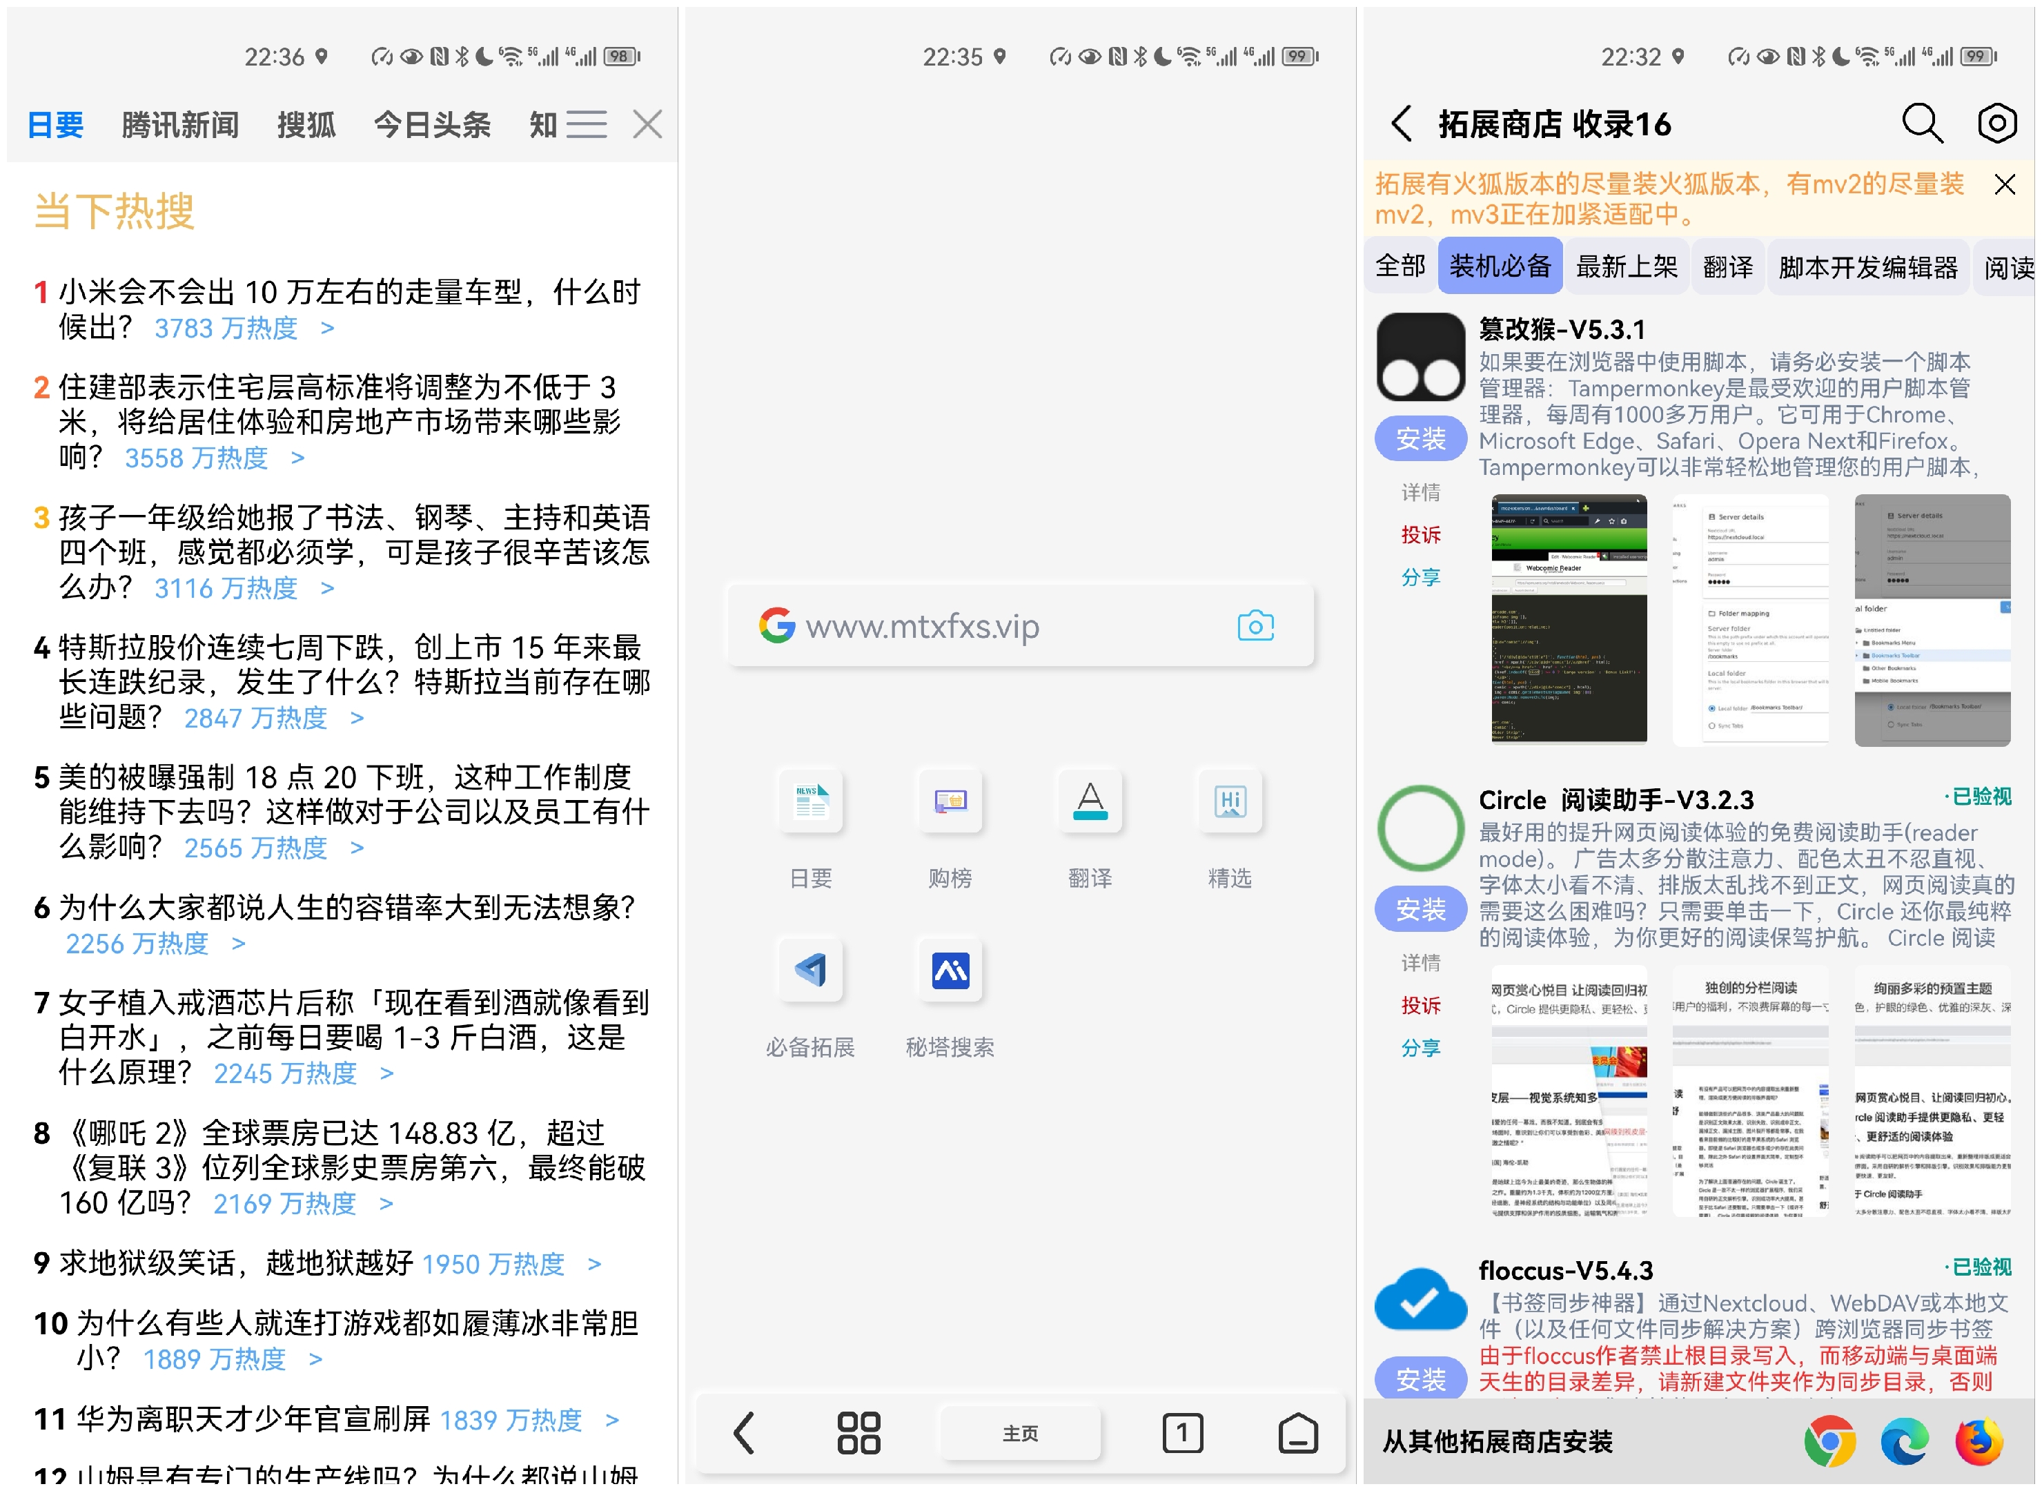Open hot search 4 about 特斯拉股价
Screen dimensions: 2042x1491
coord(342,682)
